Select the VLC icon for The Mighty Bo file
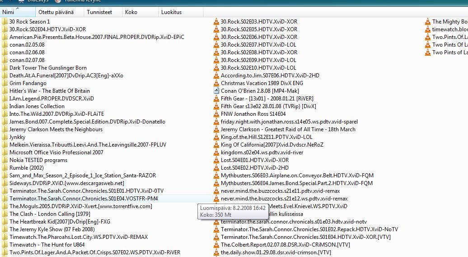This screenshot has height=257, width=468. (428, 22)
